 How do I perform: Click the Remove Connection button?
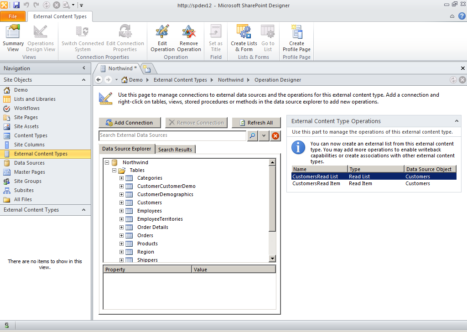tap(196, 123)
